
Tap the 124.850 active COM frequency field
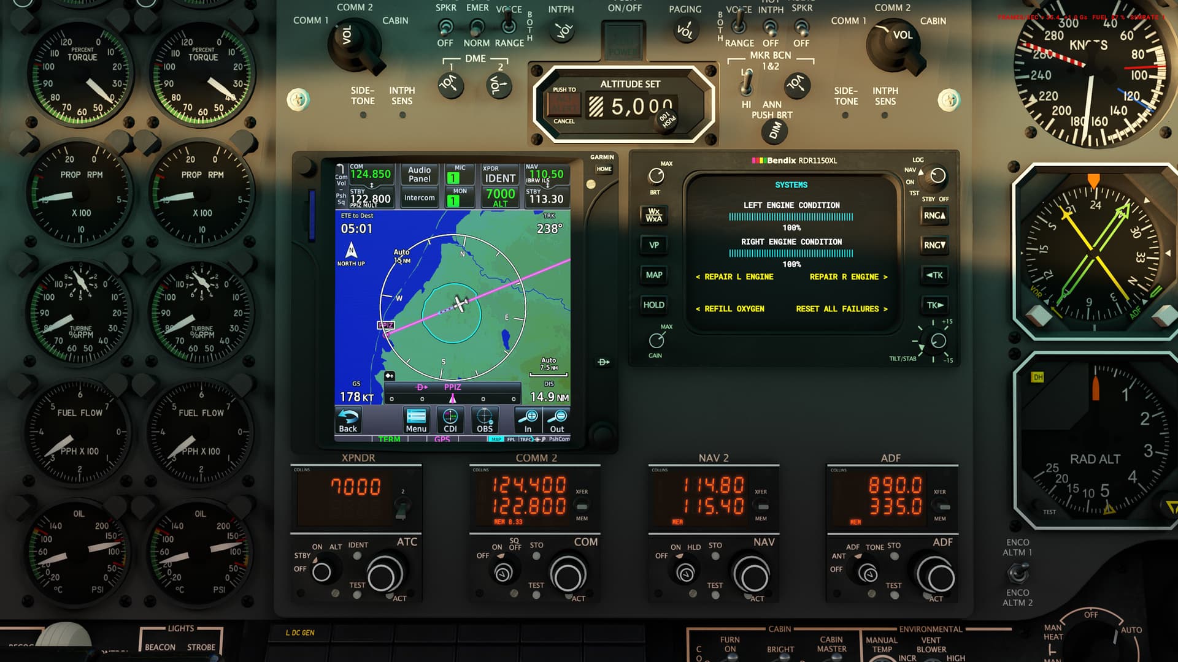pos(371,174)
